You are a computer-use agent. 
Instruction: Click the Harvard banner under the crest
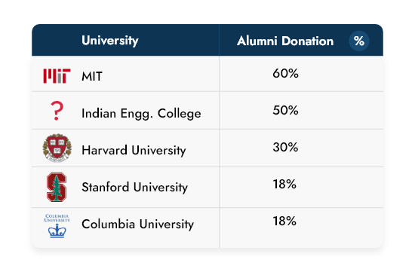57,159
